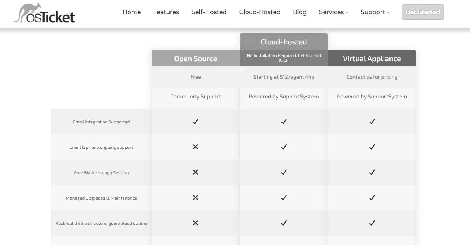470x245 pixels.
Task: Click Cloud-hosted checkmark for Rock-solid infrastructure
Action: click(x=284, y=223)
